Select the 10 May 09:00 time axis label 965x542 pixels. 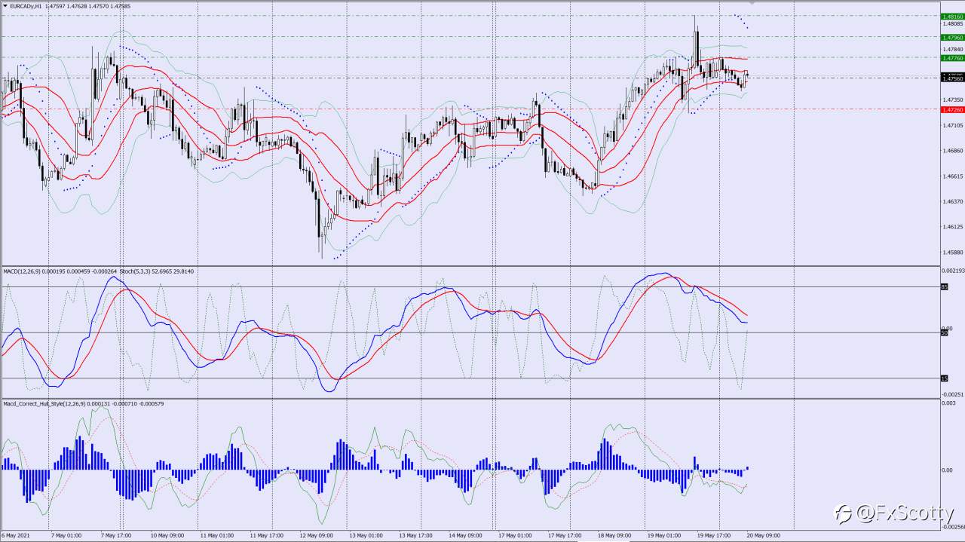(x=167, y=536)
